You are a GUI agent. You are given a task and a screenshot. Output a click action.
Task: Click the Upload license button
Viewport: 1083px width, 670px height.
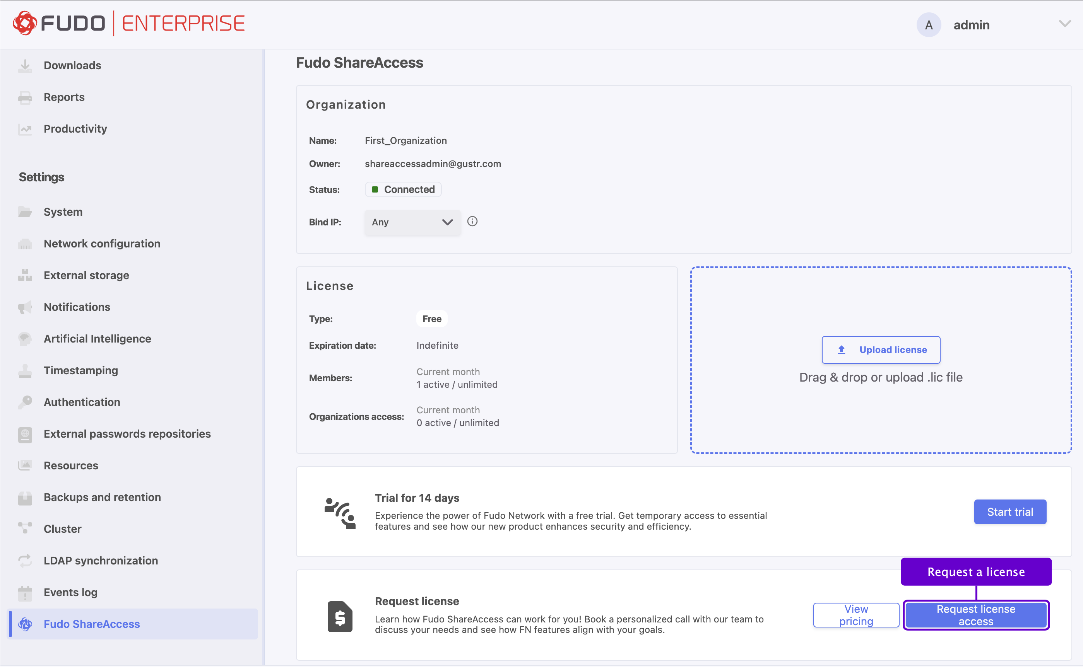pos(881,350)
